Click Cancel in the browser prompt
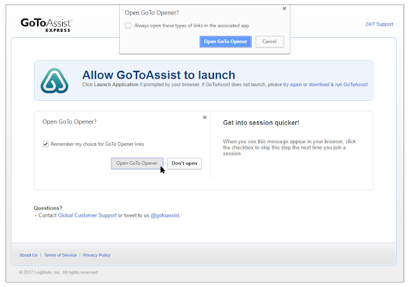Viewport: 410px width, 287px height. click(x=270, y=42)
